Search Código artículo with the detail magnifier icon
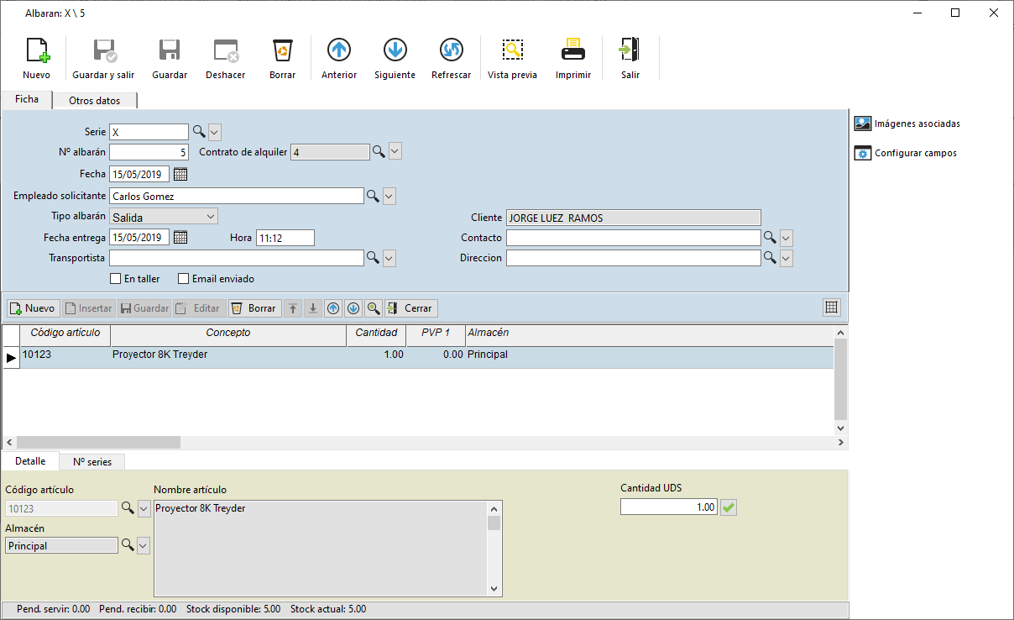The height and width of the screenshot is (620, 1014). [x=128, y=508]
